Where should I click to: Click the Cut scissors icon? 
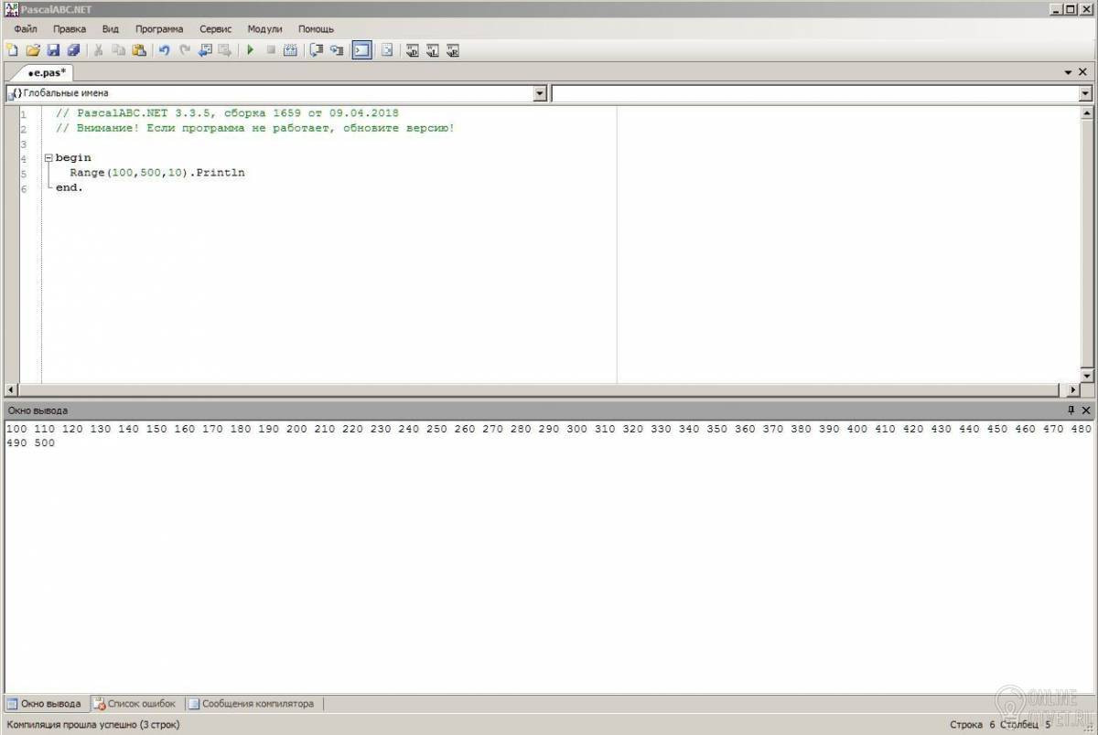click(x=99, y=50)
